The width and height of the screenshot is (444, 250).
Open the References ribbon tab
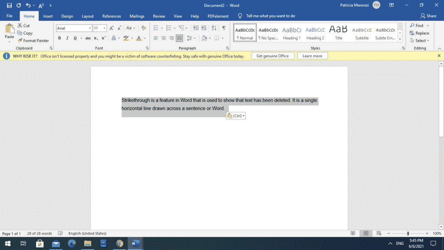coord(111,16)
